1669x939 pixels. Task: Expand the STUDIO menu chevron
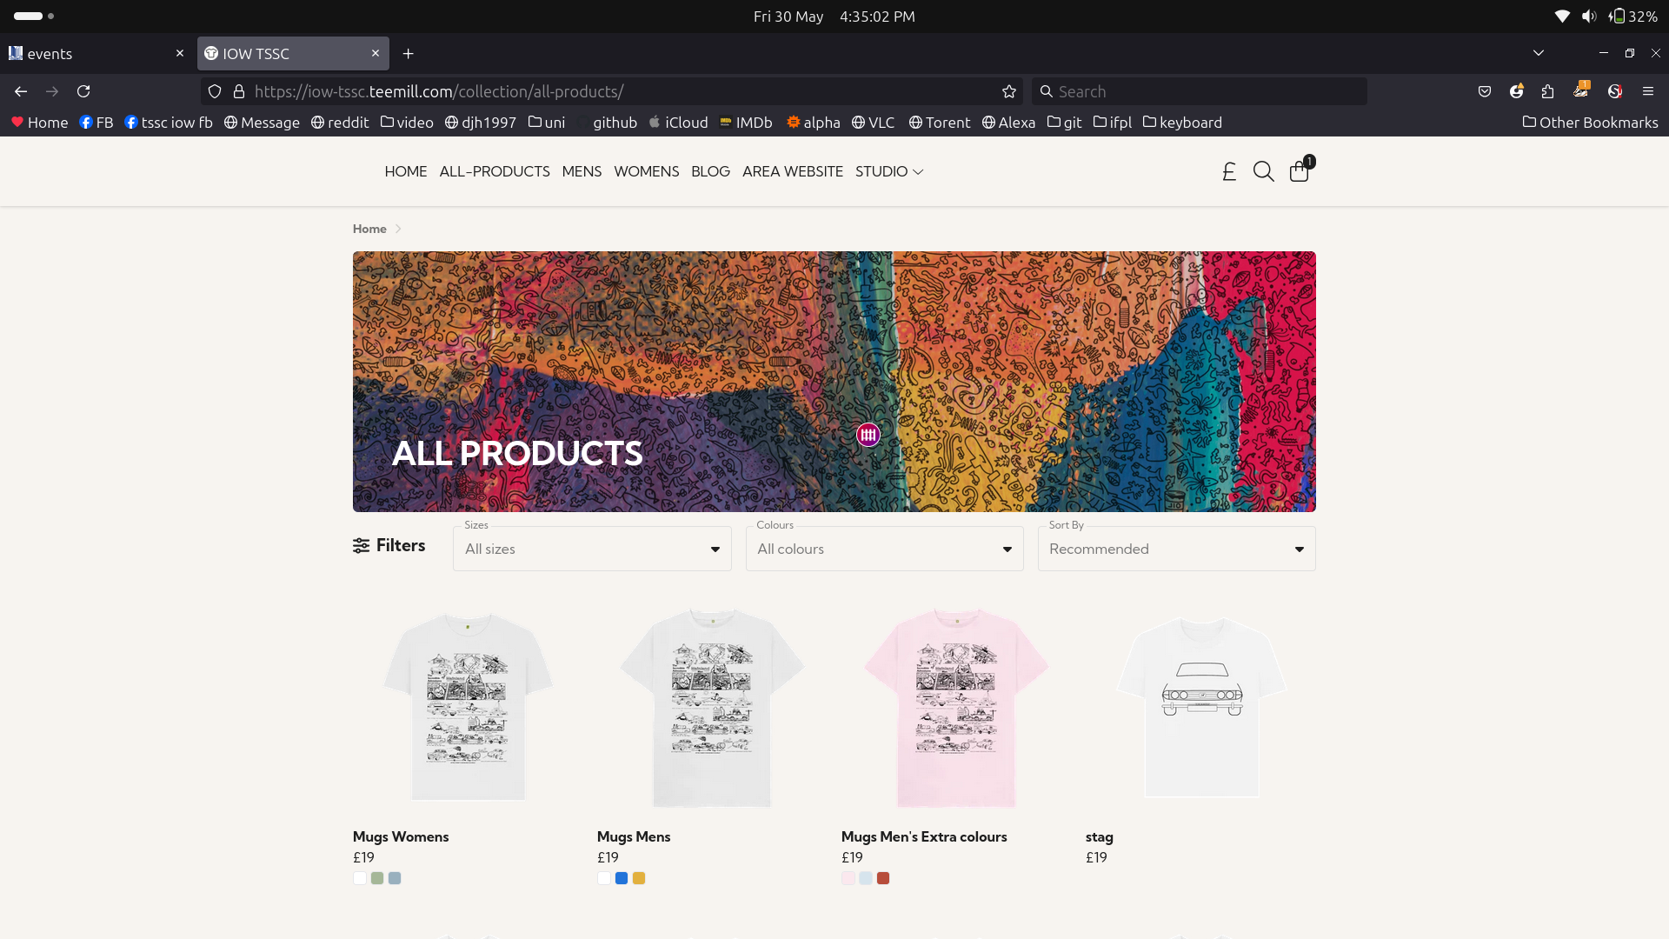point(918,172)
